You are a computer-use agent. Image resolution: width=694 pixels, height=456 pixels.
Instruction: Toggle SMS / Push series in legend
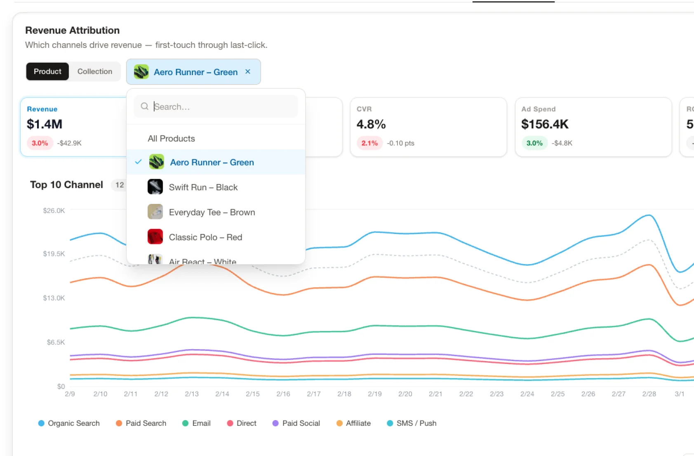tap(412, 423)
